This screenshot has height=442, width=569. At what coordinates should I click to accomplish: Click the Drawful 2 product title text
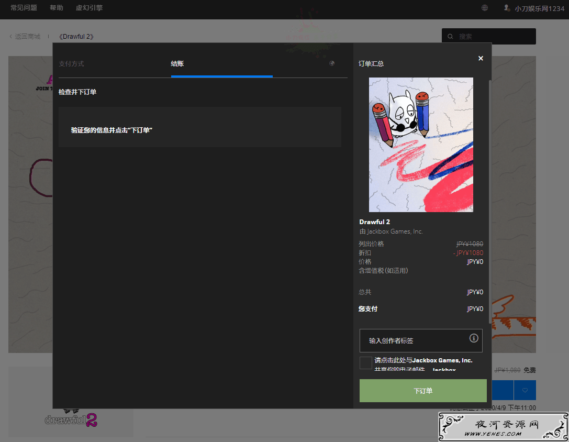[374, 222]
